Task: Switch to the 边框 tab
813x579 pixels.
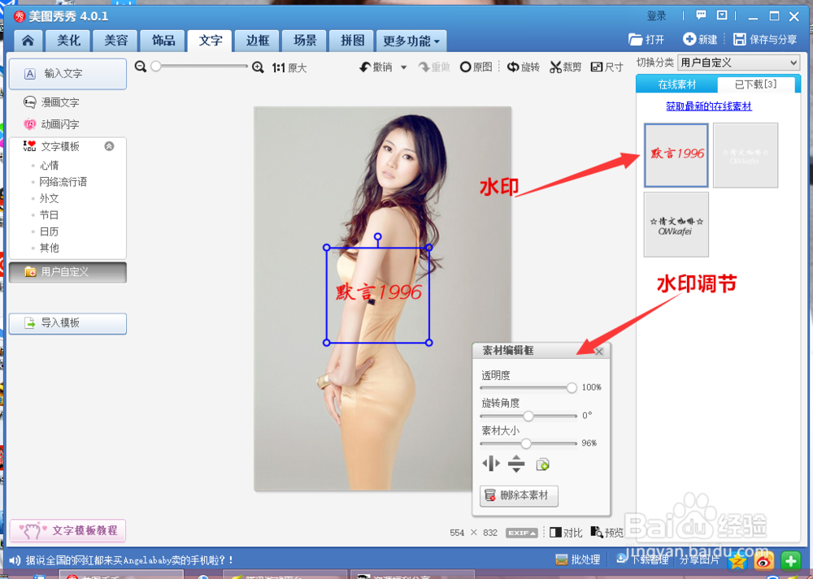Action: pos(258,41)
